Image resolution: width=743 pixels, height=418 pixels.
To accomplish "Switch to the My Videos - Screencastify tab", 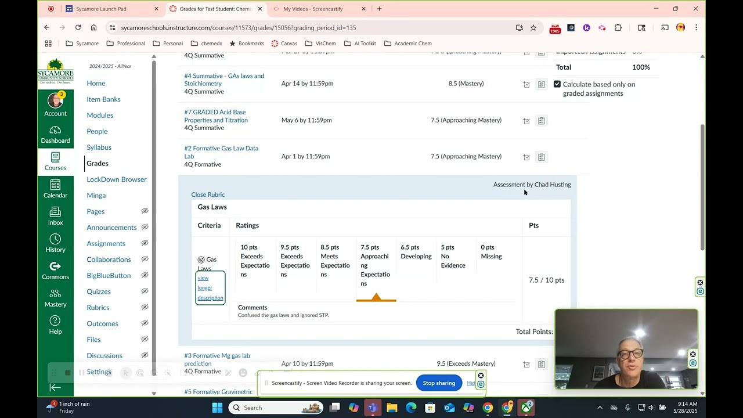I will [318, 9].
